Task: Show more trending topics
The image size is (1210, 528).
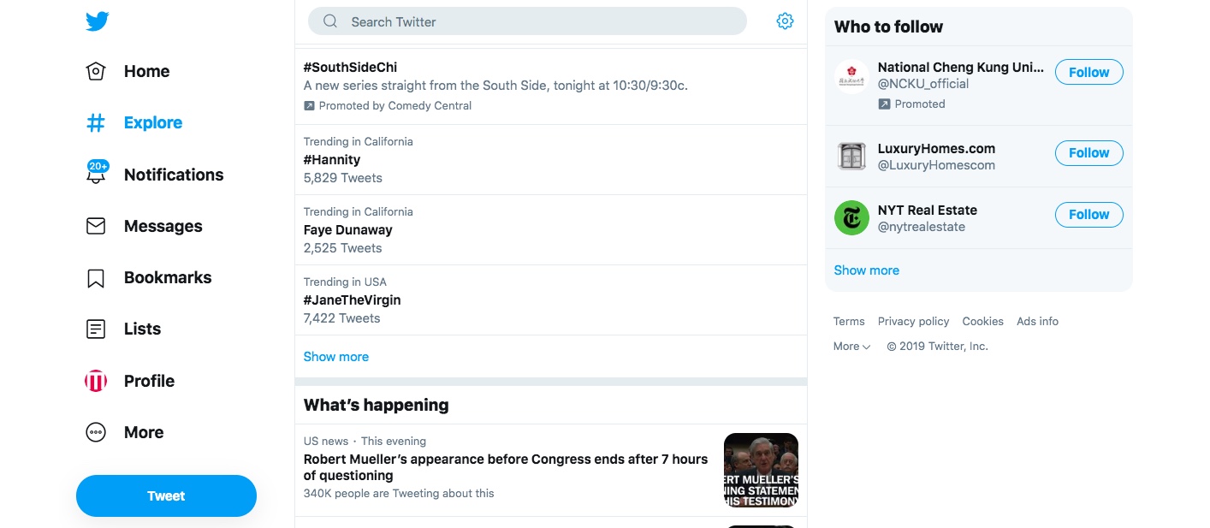Action: [x=336, y=357]
